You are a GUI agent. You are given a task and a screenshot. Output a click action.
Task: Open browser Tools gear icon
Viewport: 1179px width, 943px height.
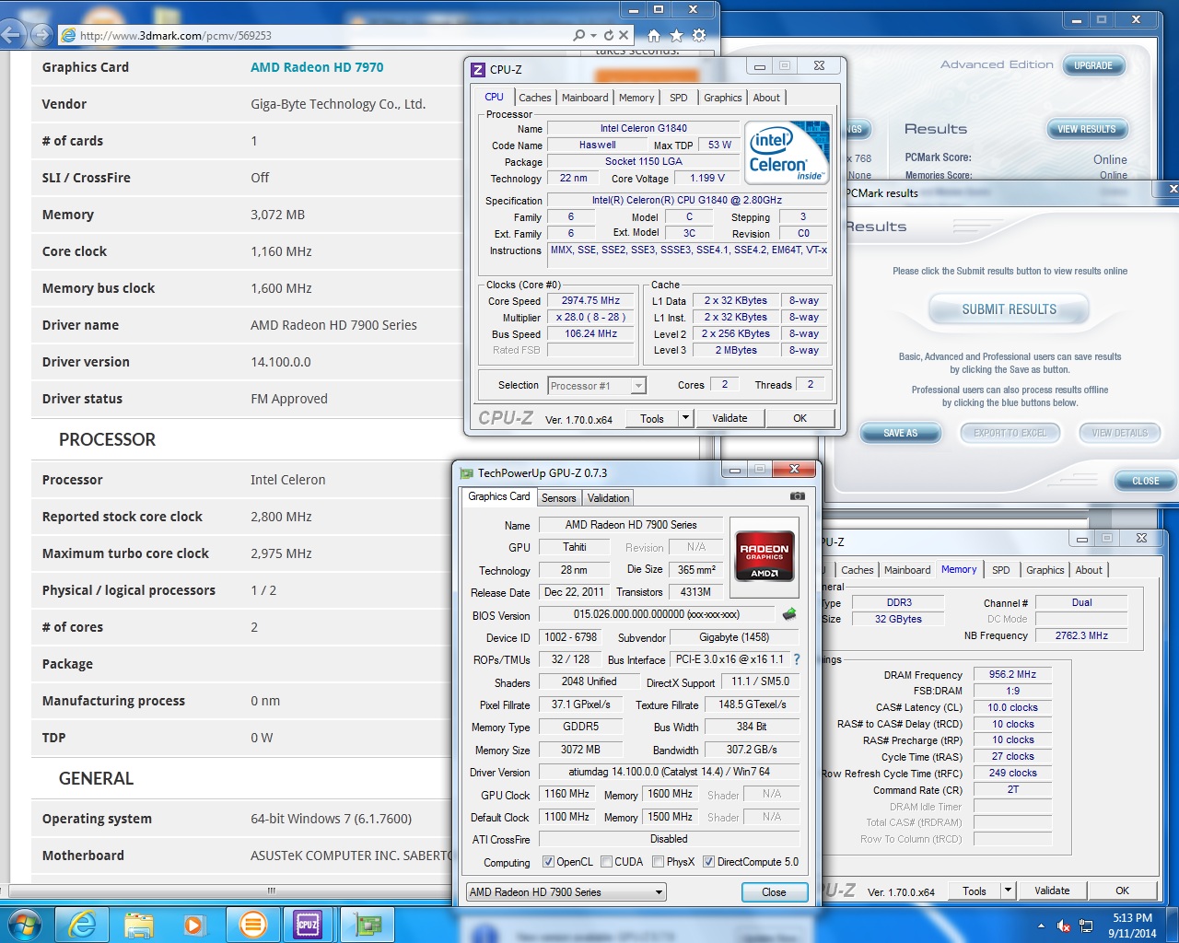699,35
